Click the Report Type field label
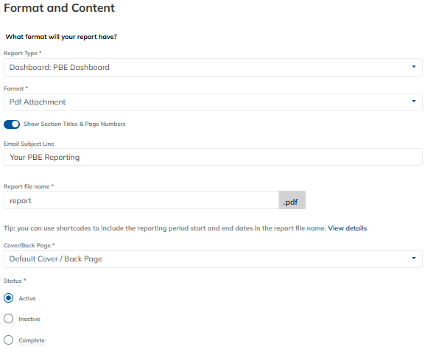The width and height of the screenshot is (436, 352). pos(23,53)
